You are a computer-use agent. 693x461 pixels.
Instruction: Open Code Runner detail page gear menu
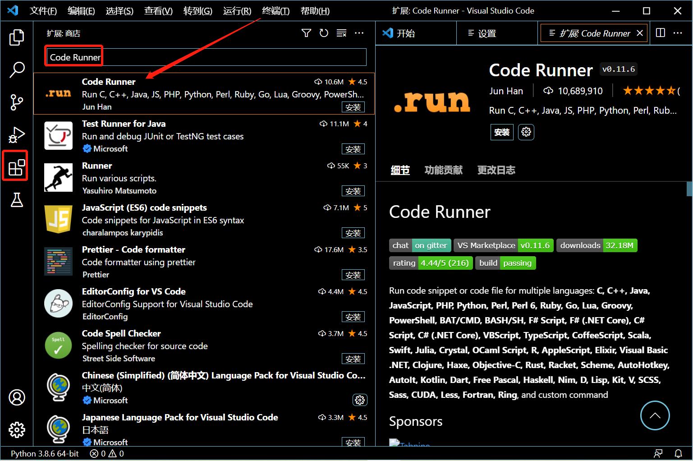526,132
